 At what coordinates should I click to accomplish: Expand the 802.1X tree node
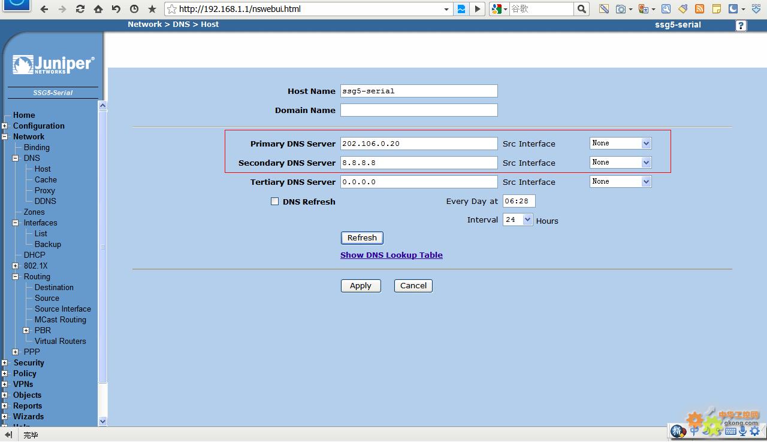tap(16, 266)
